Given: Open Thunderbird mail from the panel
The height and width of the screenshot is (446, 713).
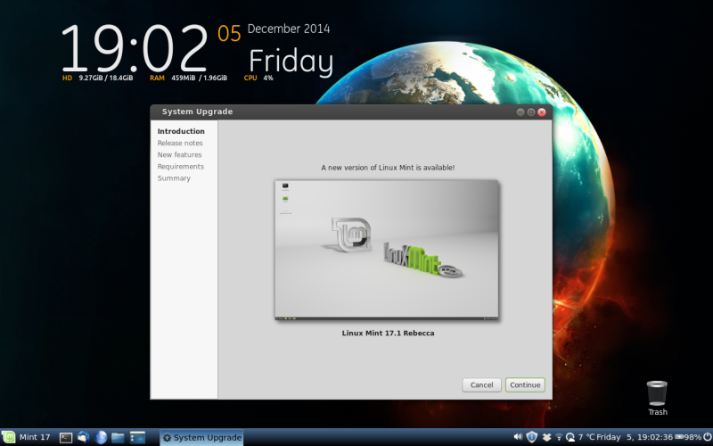Looking at the screenshot, I should coord(84,437).
